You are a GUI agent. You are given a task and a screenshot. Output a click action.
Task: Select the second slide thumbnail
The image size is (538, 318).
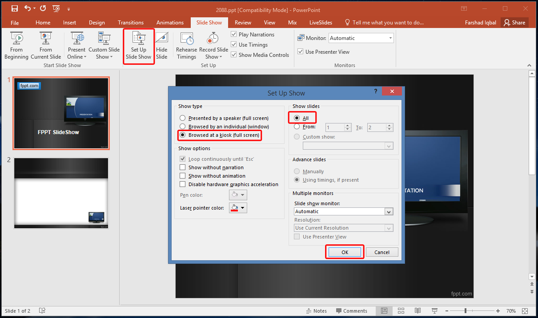61,193
